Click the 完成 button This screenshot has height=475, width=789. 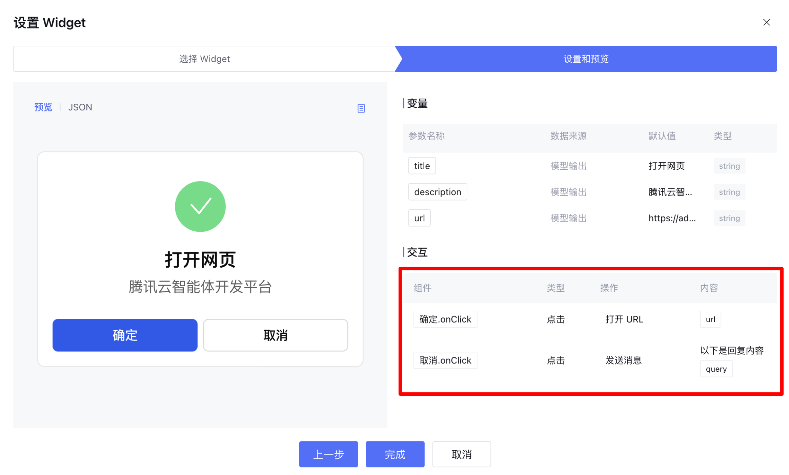[394, 454]
